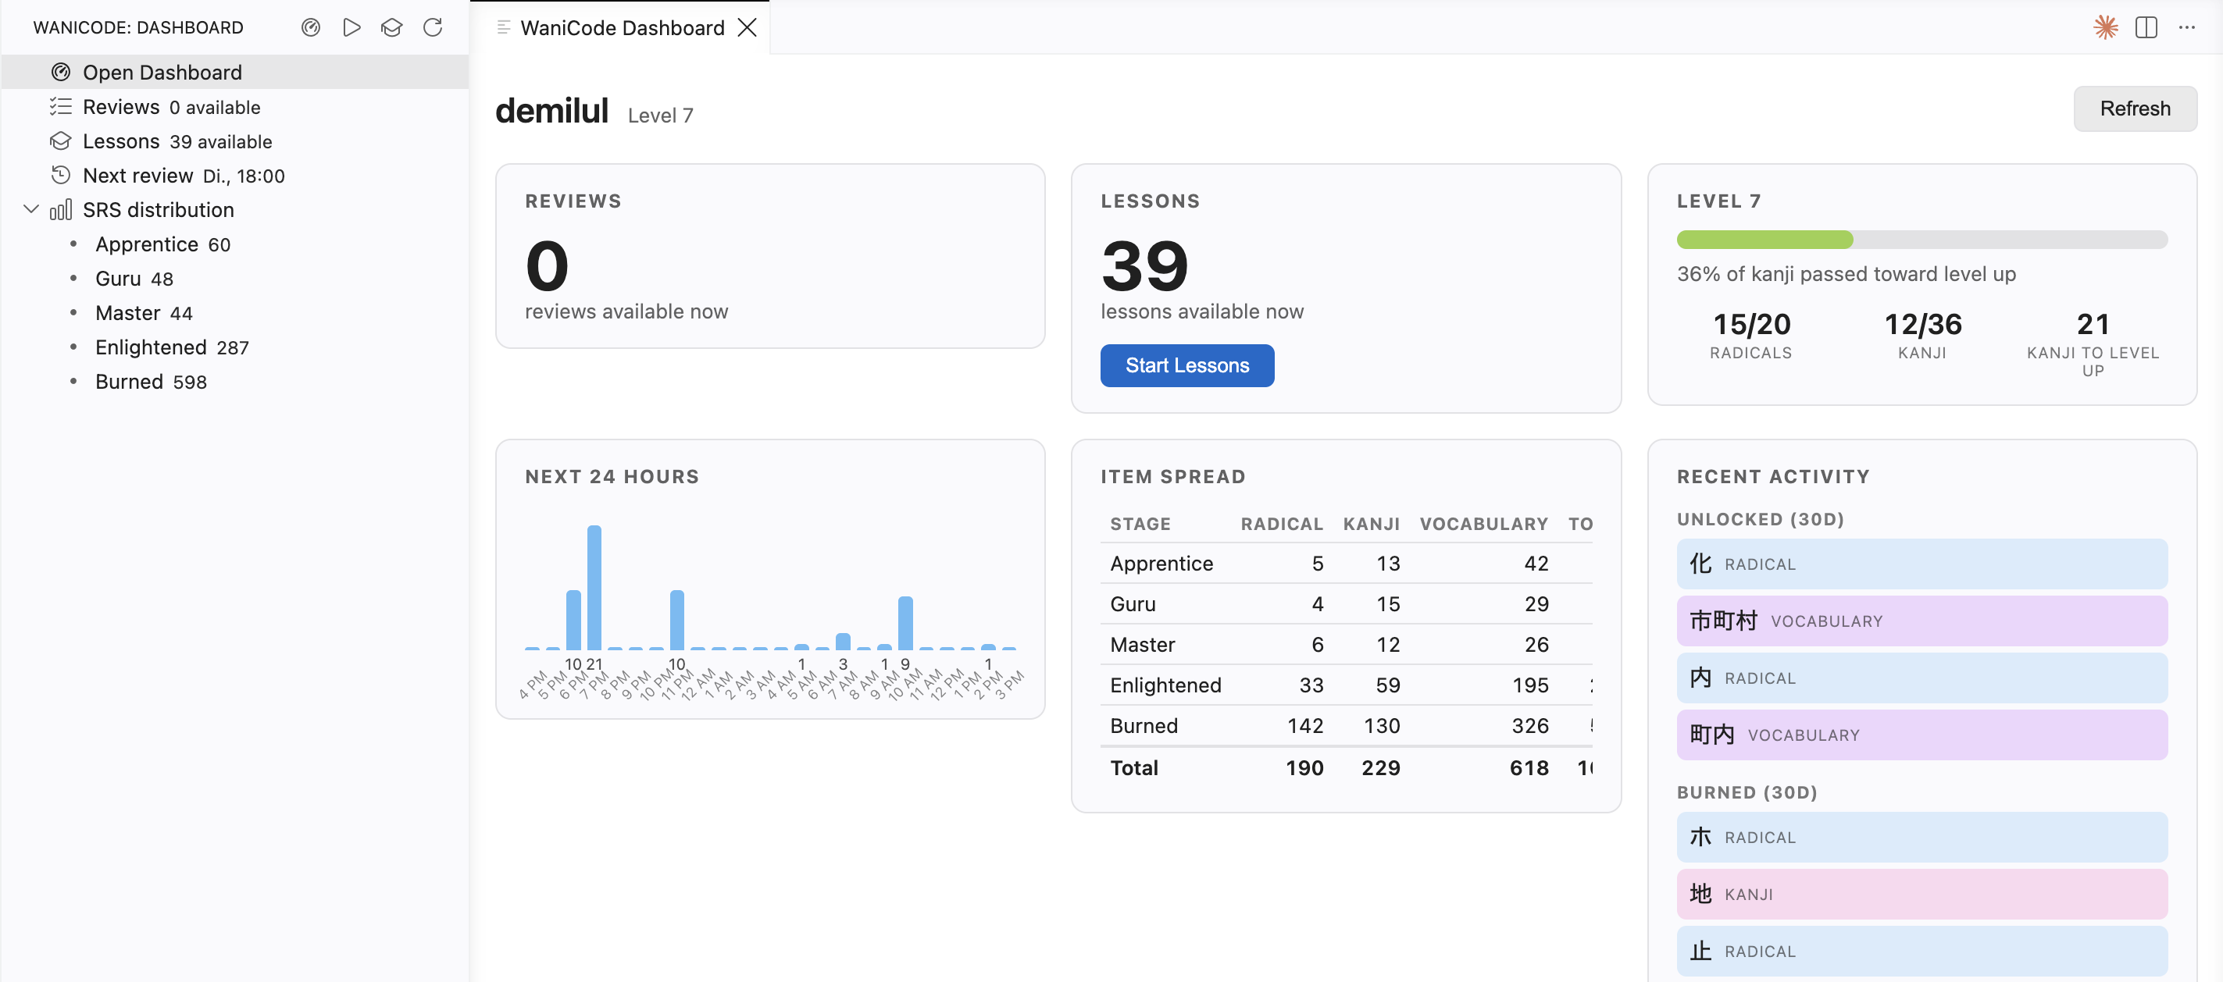2223x982 pixels.
Task: Close the WaniCode Dashboard tab
Action: 748,27
